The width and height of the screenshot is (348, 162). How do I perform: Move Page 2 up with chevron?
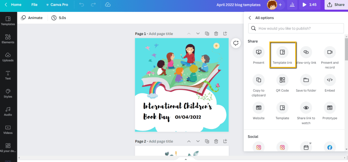[x=189, y=141]
